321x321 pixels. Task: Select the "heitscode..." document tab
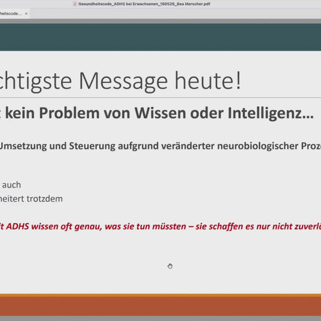pyautogui.click(x=11, y=14)
